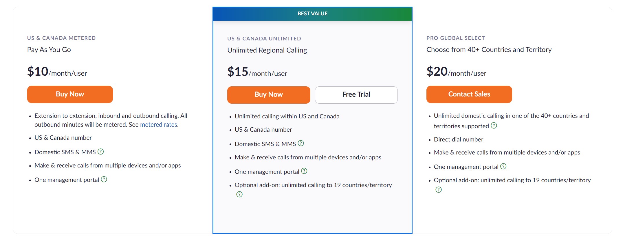Click the $20/month/user price
This screenshot has height=246, width=623.
[x=456, y=71]
